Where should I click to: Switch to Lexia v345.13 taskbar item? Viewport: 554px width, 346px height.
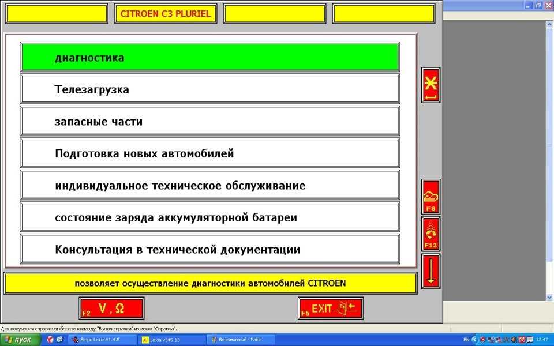[x=173, y=340]
